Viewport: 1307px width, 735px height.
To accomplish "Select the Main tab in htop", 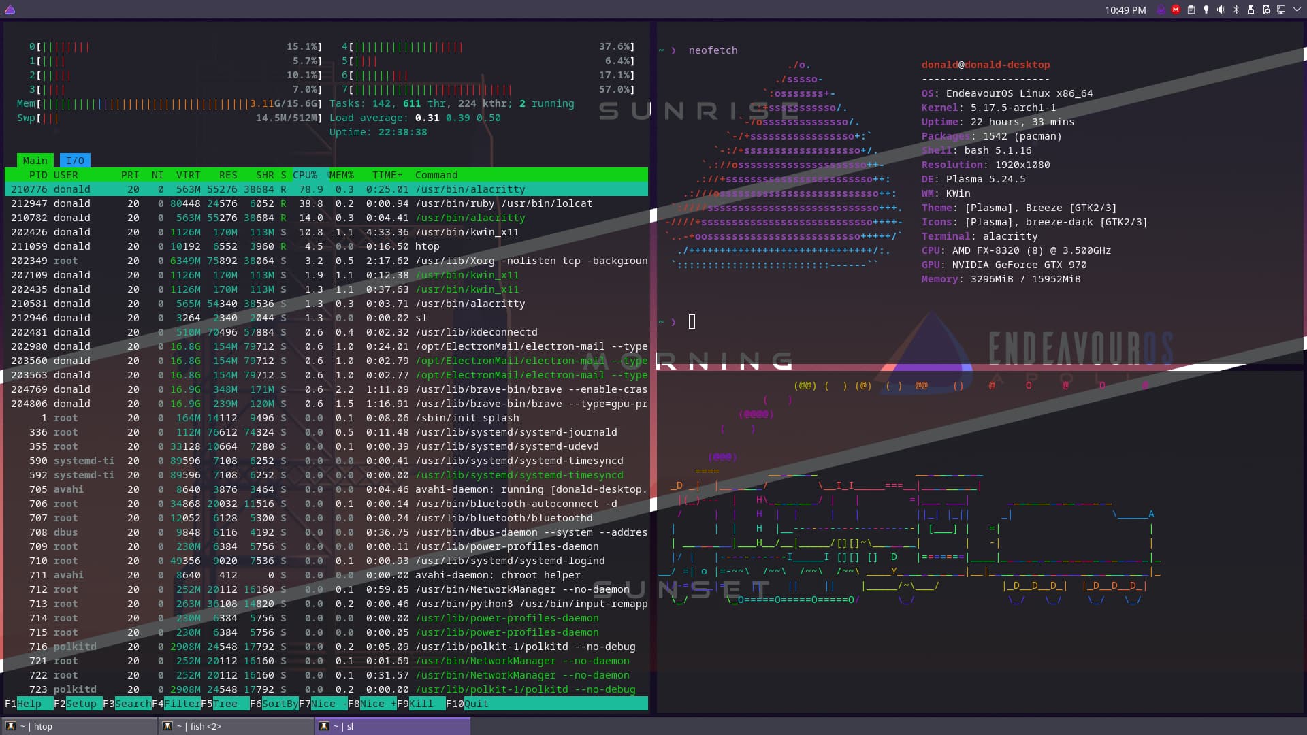I will pyautogui.click(x=35, y=161).
